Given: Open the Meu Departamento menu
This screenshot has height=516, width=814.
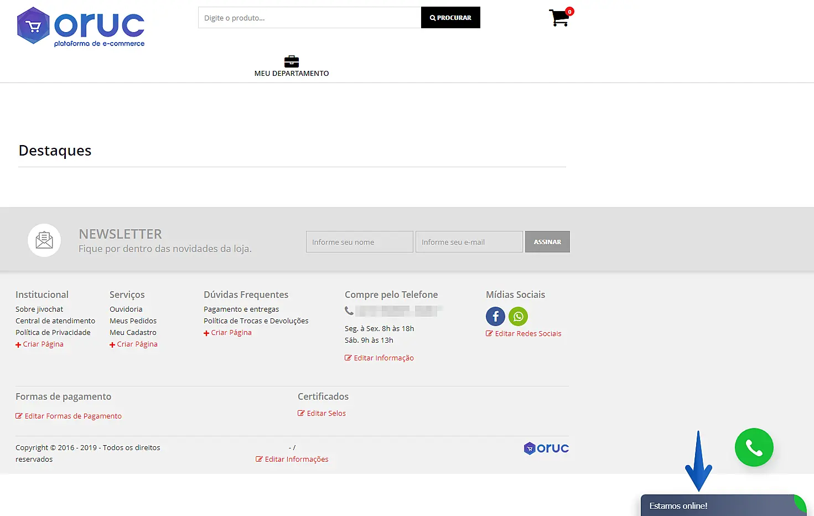Looking at the screenshot, I should point(292,73).
